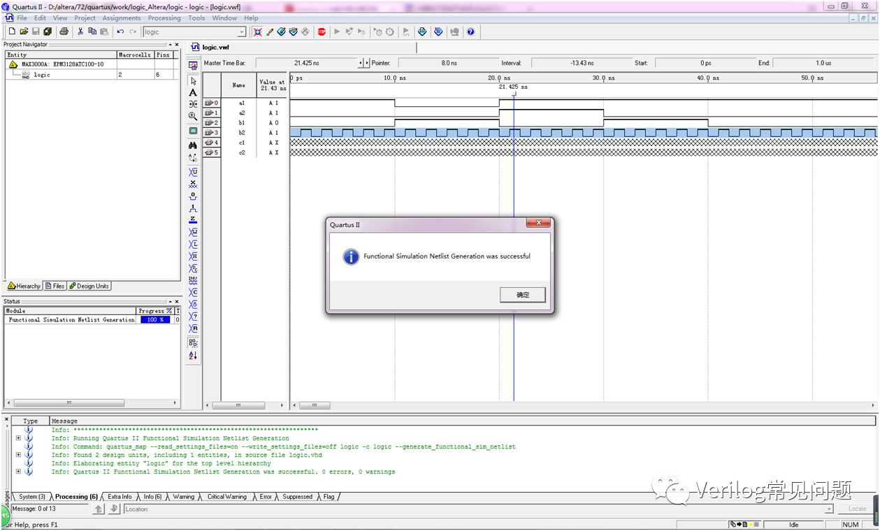Open the Critical Warning messages tab

coord(226,497)
